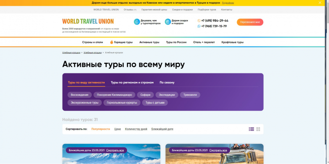
Task: Sort by Популярности
Action: (x=101, y=129)
